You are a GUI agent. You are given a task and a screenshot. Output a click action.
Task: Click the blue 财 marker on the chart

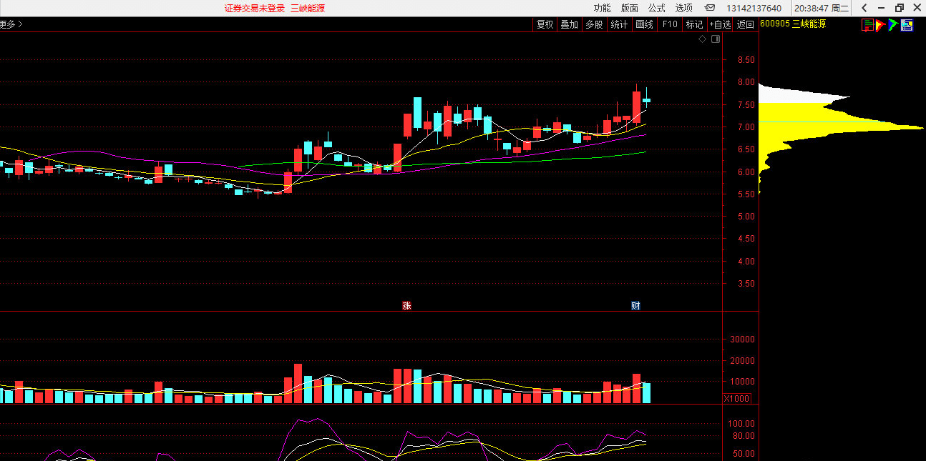point(635,306)
